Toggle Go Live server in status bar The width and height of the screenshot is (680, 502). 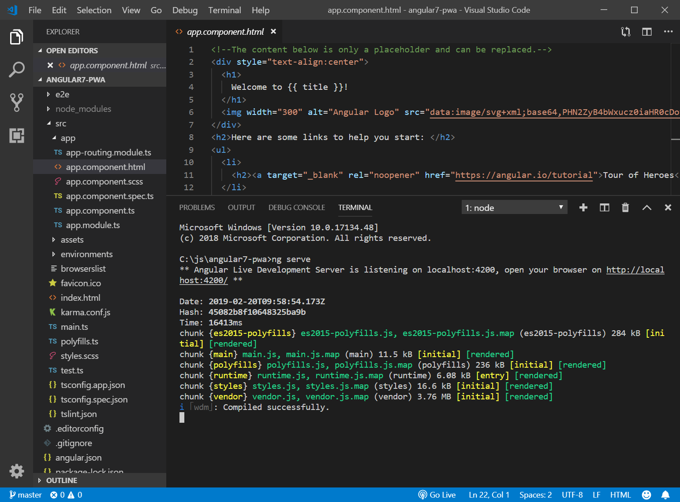(437, 495)
